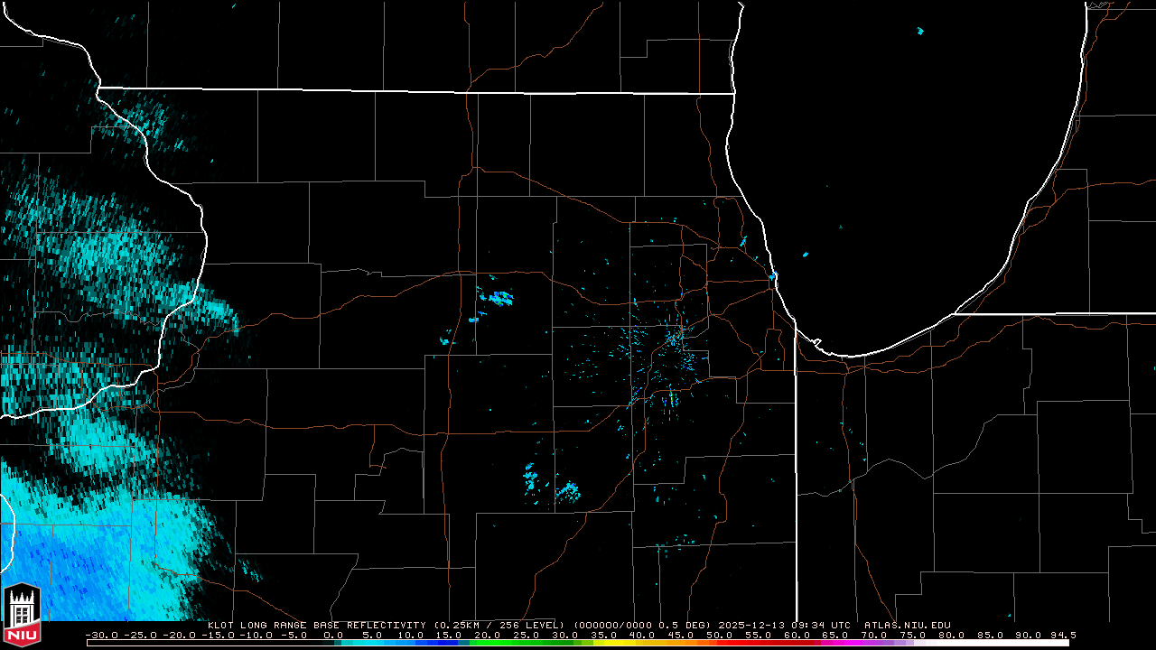Click the '-30.0' scale label
1156x650 pixels.
pyautogui.click(x=100, y=635)
